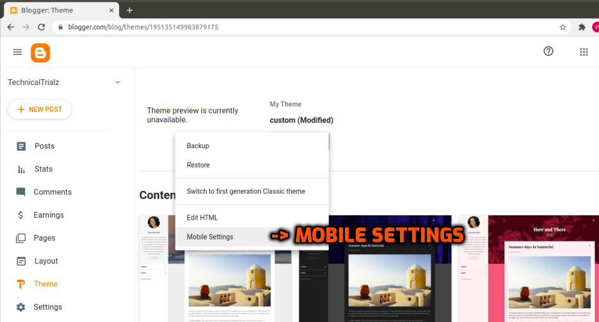599x322 pixels.
Task: View site info via the lock icon
Action: coord(60,27)
